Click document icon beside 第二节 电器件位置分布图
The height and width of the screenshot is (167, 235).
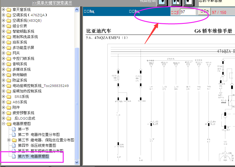(x=14, y=135)
